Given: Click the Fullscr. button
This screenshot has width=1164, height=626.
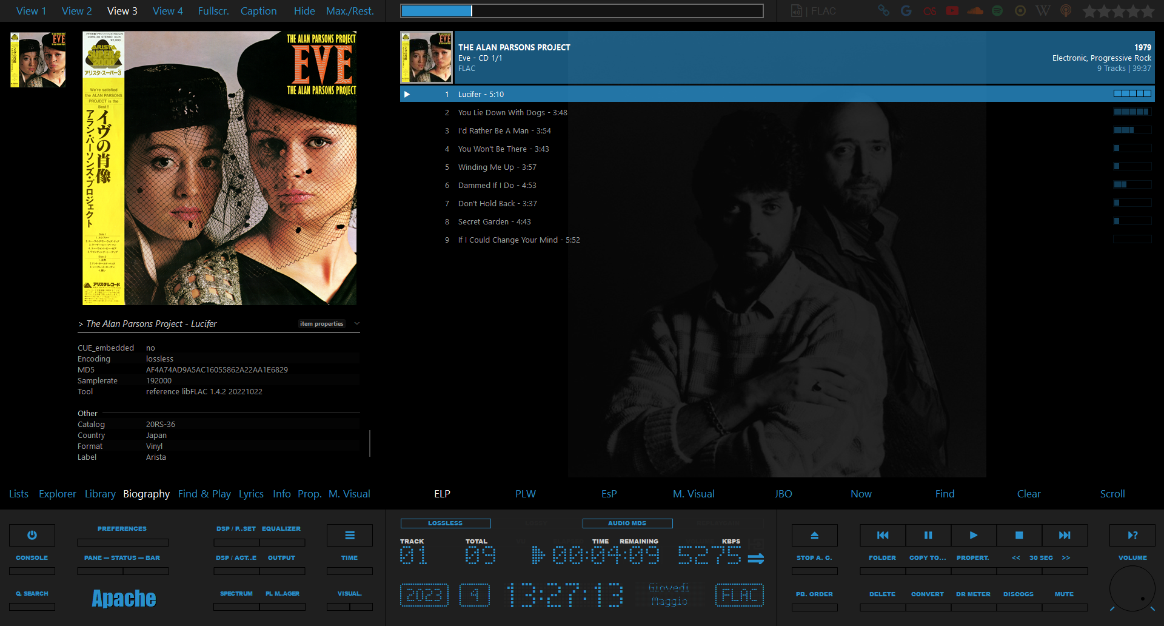Looking at the screenshot, I should click(213, 11).
